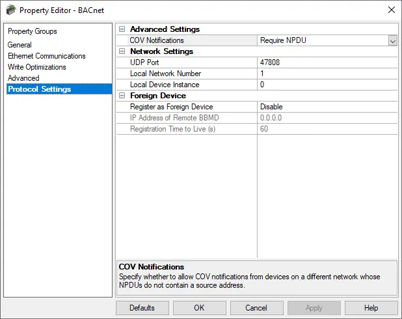Select the Require NPDU value field
This screenshot has width=402, height=319.
(x=323, y=40)
